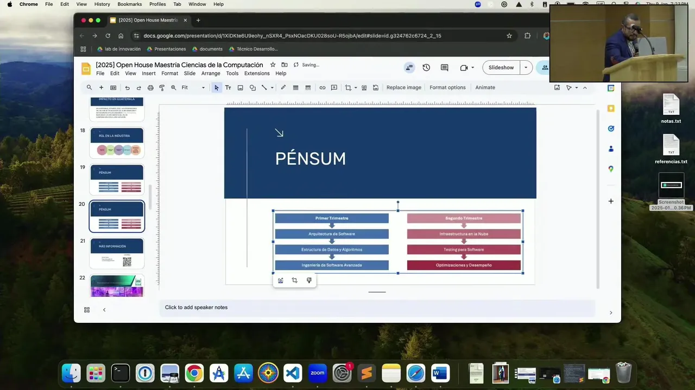Open lab de innovación bookmark
695x390 pixels.
[118, 49]
